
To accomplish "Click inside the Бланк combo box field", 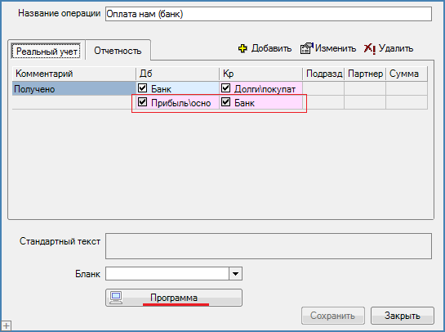I will [167, 274].
